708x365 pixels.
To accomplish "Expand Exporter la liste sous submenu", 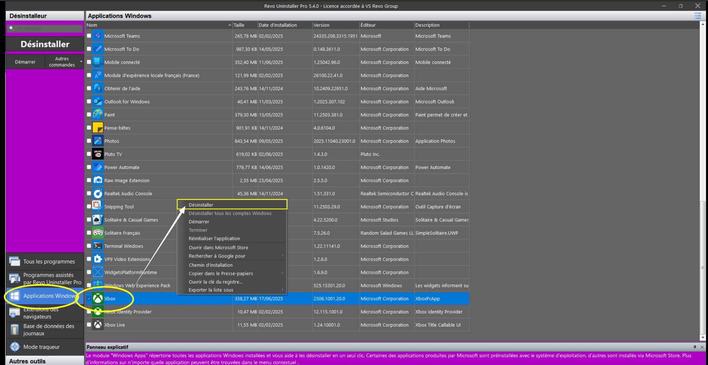I will point(283,290).
